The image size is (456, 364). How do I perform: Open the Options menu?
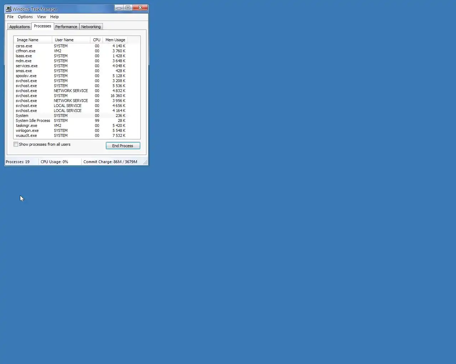(x=25, y=17)
